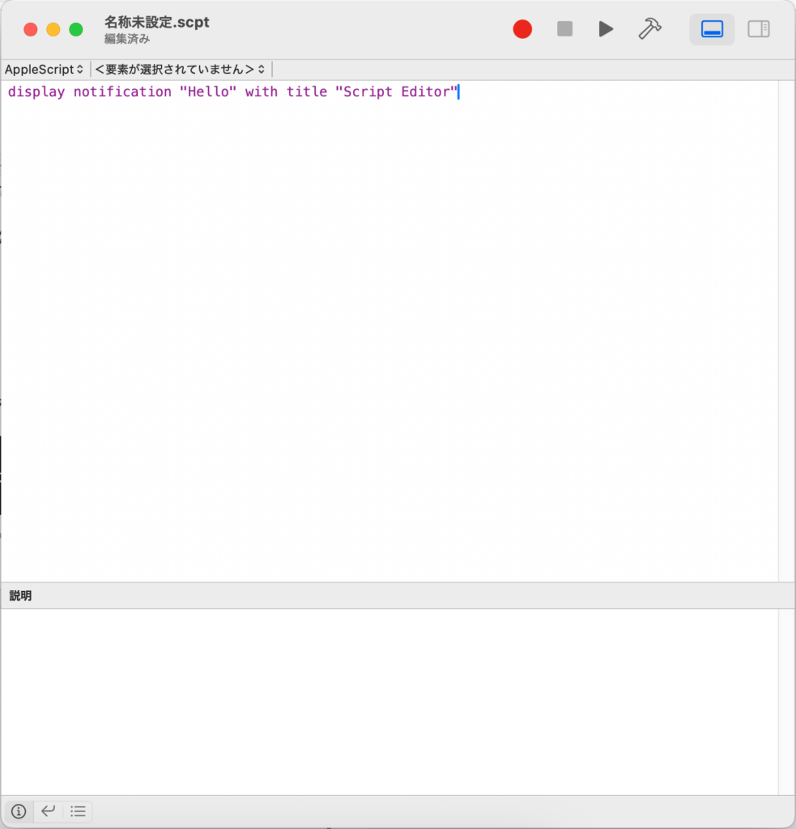Show the description pane via info icon
The height and width of the screenshot is (829, 796).
click(x=19, y=811)
